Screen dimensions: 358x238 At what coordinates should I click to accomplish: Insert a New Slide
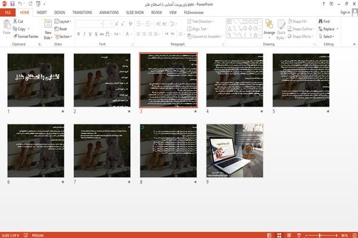click(x=48, y=29)
